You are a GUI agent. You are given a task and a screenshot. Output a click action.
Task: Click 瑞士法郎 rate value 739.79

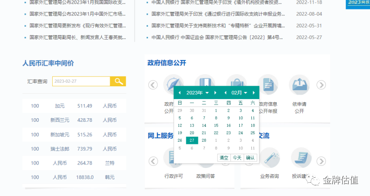point(85,149)
